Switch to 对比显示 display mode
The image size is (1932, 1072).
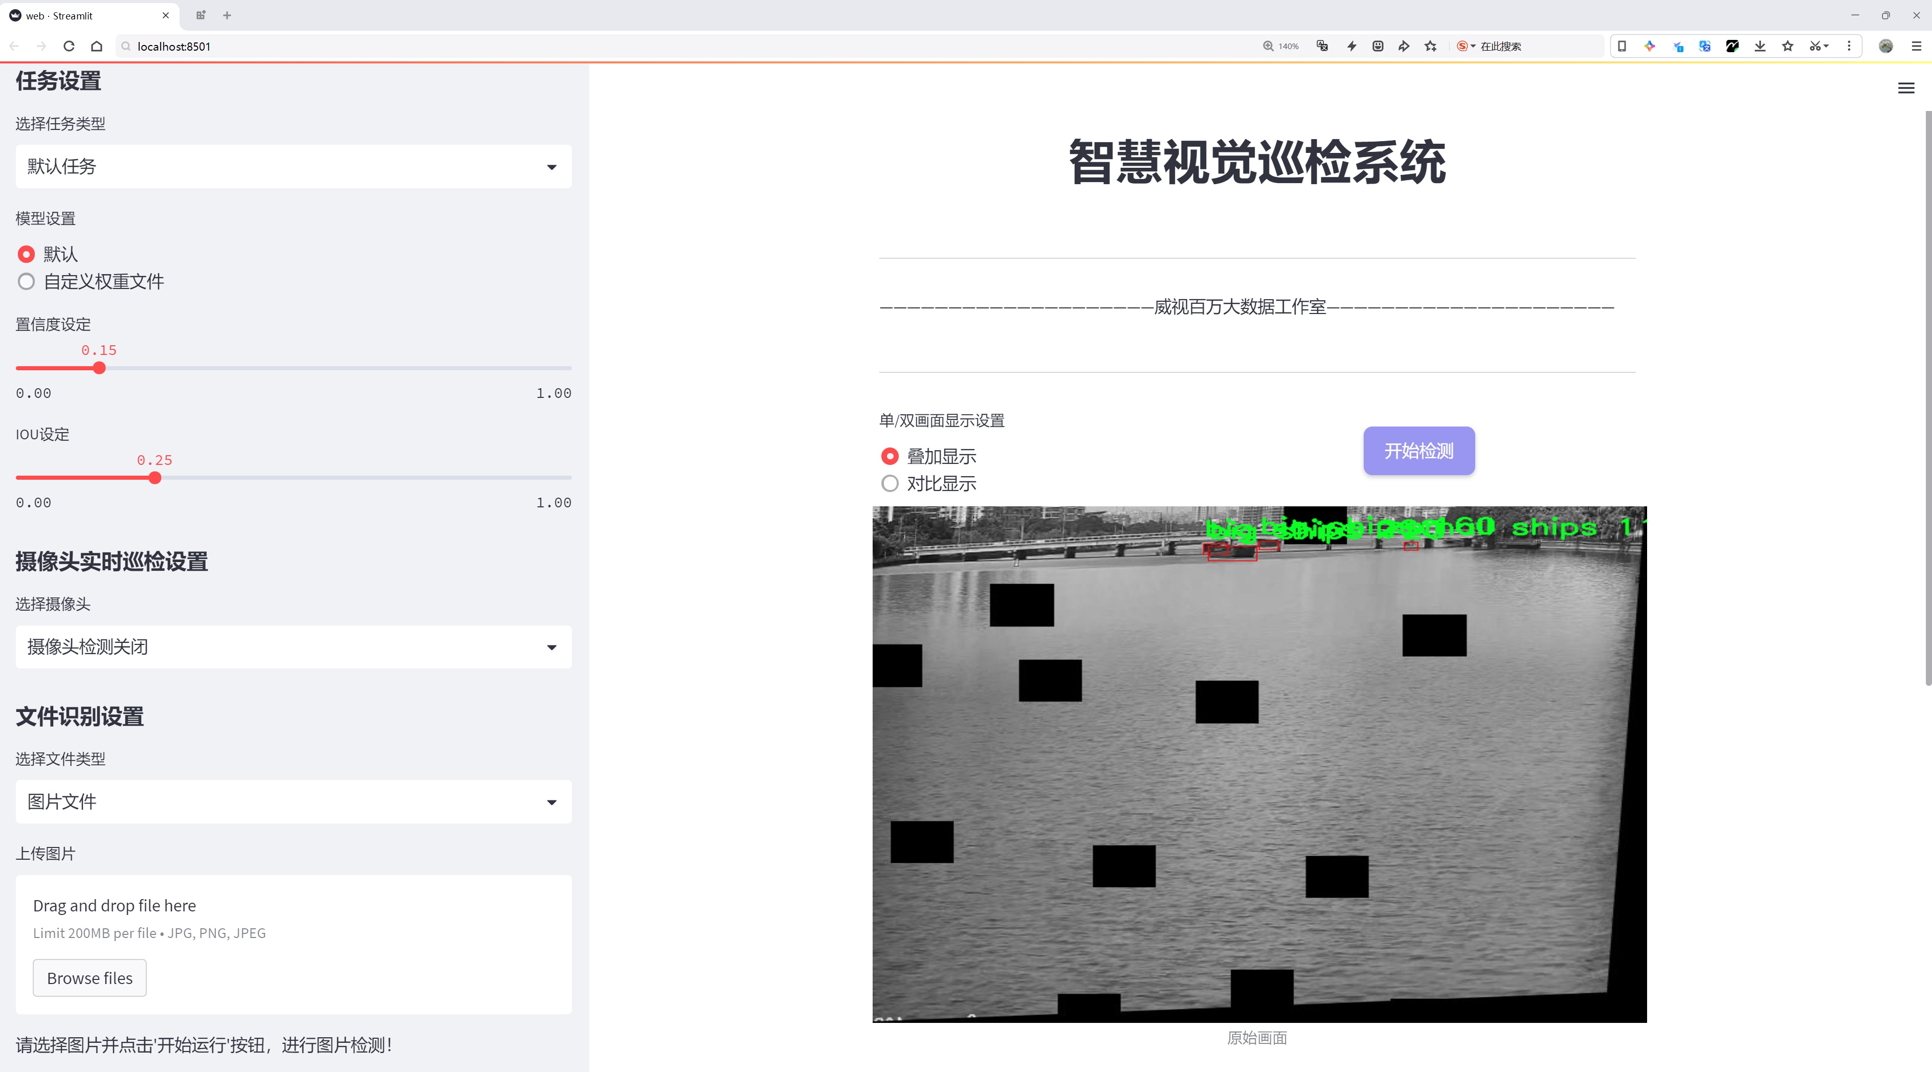coord(890,483)
